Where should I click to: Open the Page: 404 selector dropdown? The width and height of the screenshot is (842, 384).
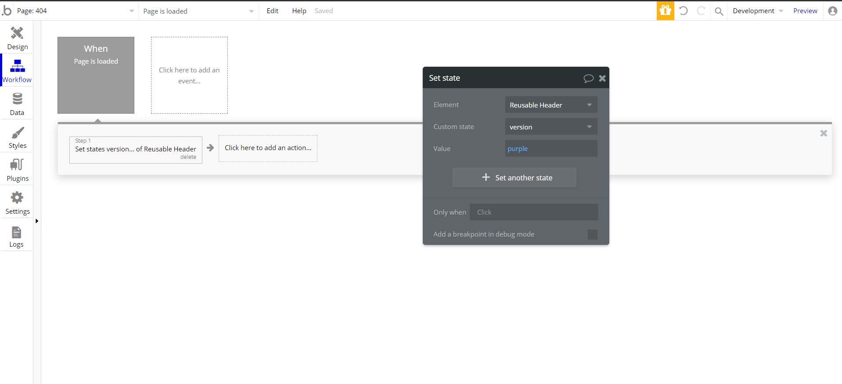(x=76, y=11)
